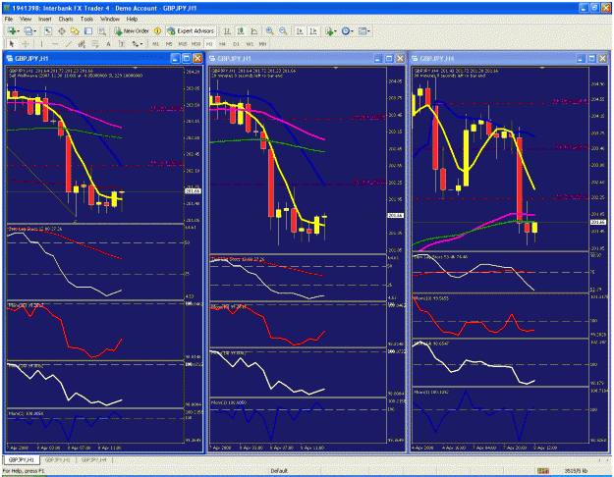Image resolution: width=614 pixels, height=477 pixels.
Task: Toggle Expert Advisors on or off
Action: [x=191, y=30]
